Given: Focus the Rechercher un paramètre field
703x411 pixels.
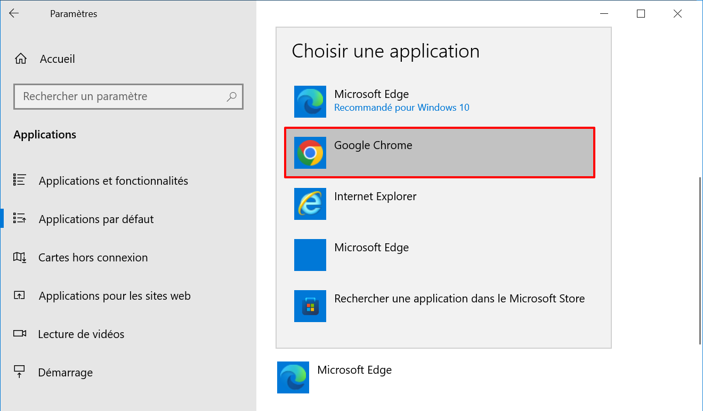Looking at the screenshot, I should pyautogui.click(x=128, y=96).
